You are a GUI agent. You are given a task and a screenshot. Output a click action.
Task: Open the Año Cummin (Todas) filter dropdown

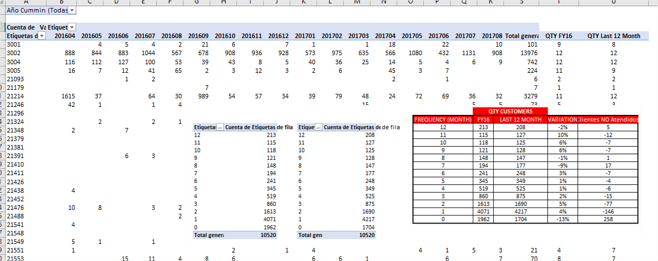72,10
